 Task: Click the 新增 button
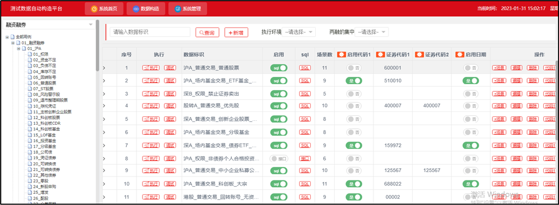tap(236, 32)
